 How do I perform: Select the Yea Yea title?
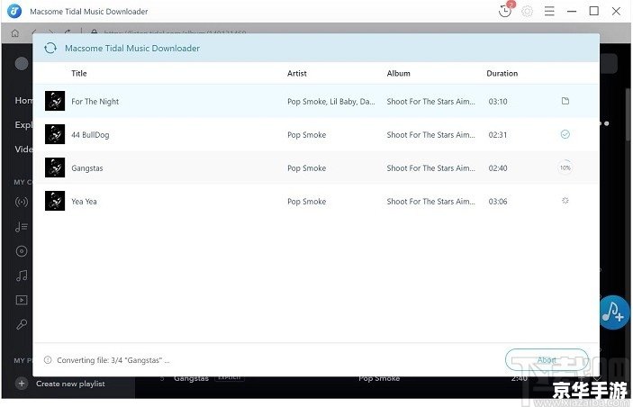click(x=84, y=202)
